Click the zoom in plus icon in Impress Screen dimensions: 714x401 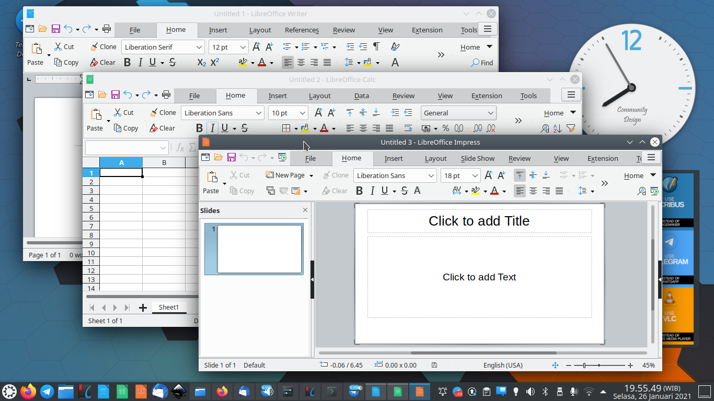click(x=630, y=365)
